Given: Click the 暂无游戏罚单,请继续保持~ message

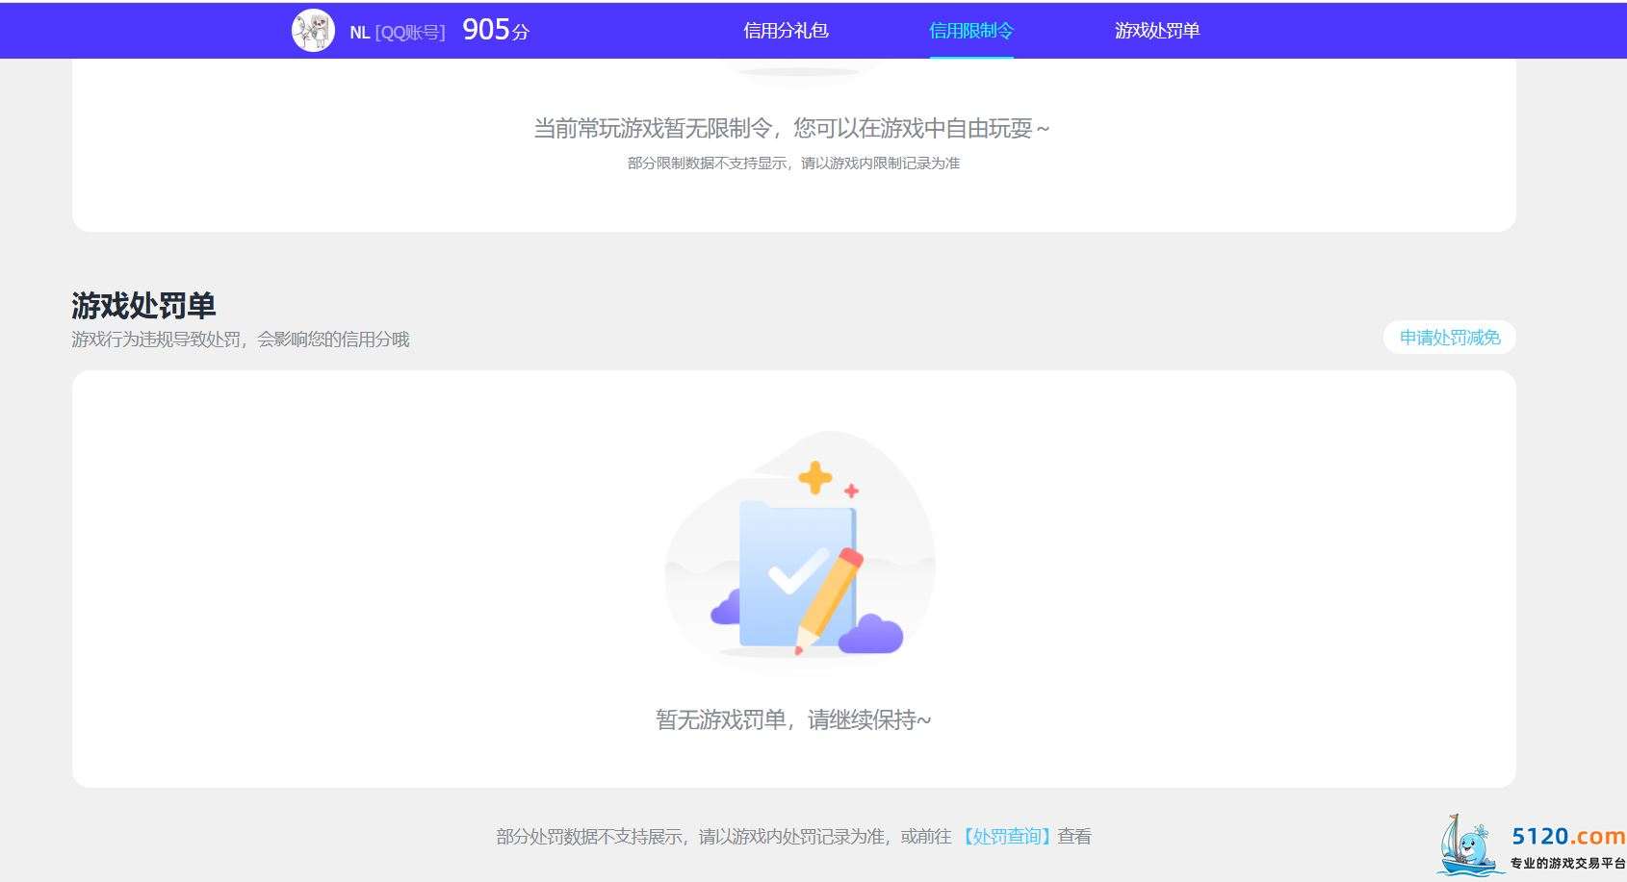Looking at the screenshot, I should [793, 719].
